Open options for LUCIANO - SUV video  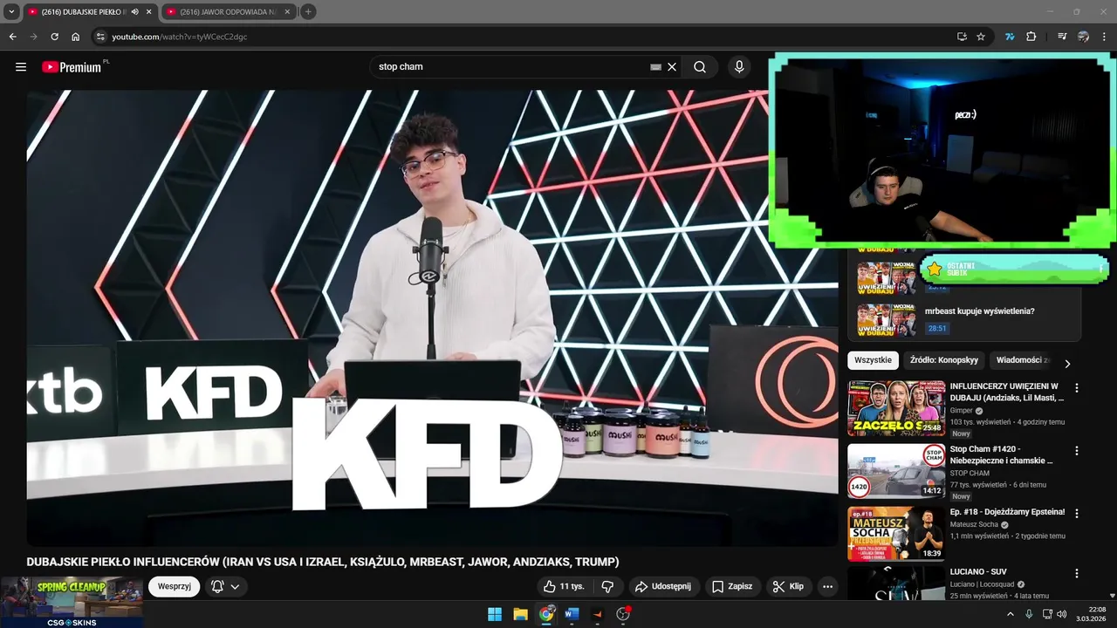[1077, 574]
